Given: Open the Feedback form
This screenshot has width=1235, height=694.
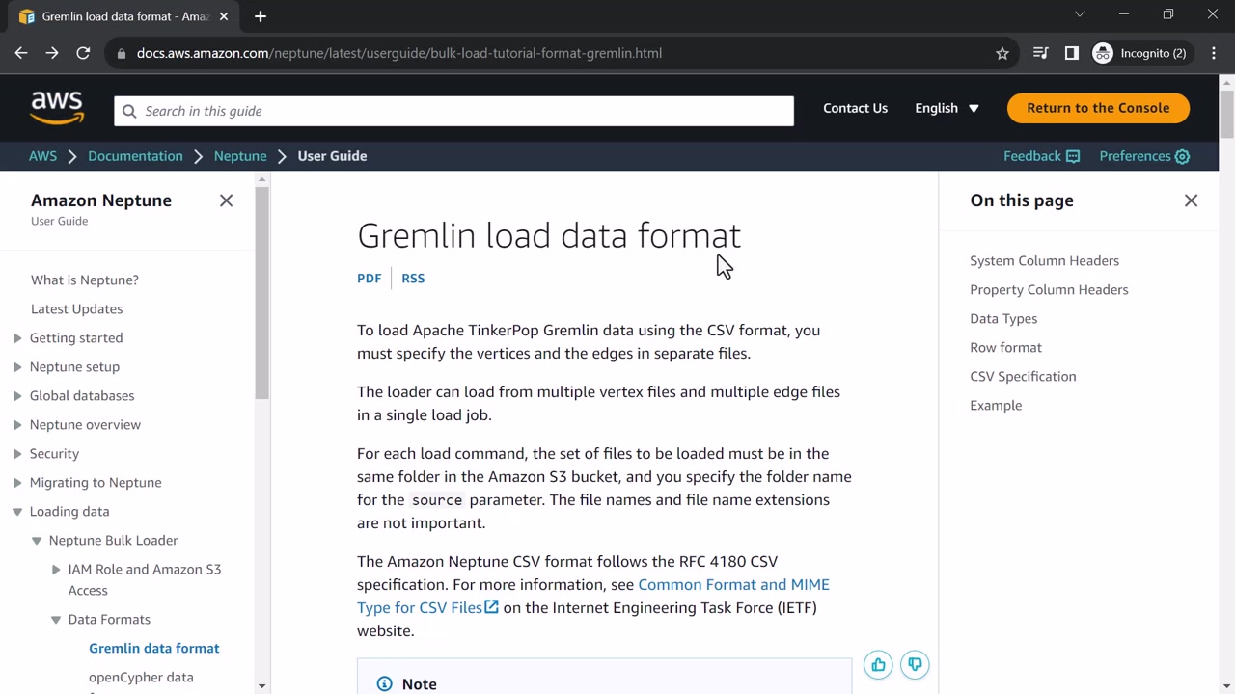Looking at the screenshot, I should coord(1041,156).
